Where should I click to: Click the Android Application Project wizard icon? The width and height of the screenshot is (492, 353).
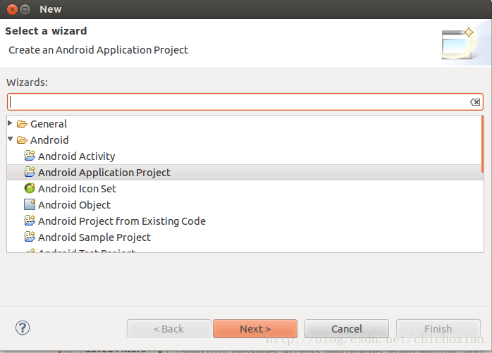pos(30,172)
